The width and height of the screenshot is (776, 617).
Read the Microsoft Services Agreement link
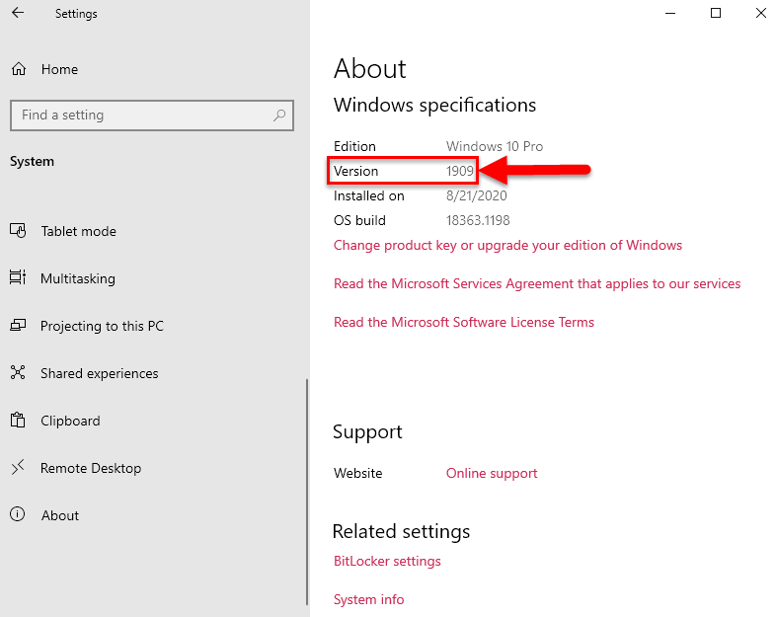pos(537,283)
